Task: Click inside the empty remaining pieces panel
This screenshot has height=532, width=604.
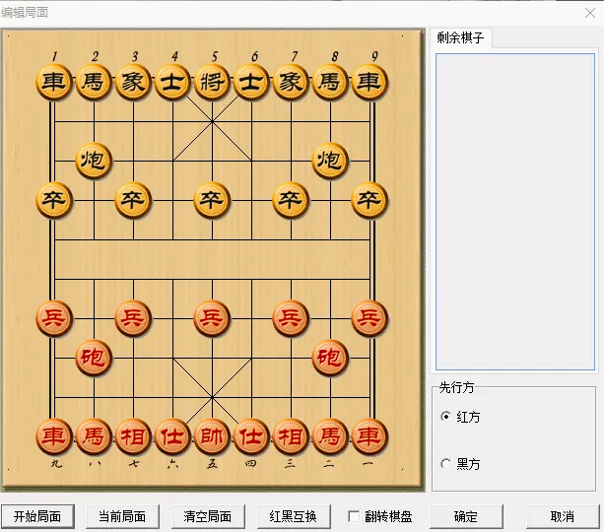Action: click(514, 212)
